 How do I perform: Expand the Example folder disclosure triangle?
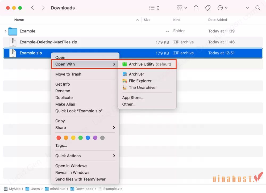[5, 31]
